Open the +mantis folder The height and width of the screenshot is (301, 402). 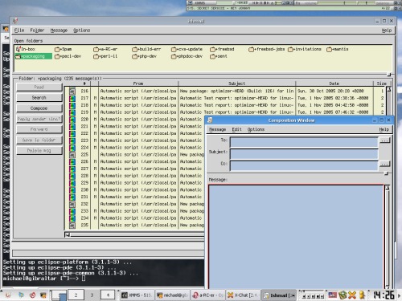coord(338,49)
